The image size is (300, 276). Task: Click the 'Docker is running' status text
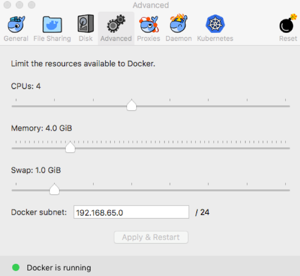[x=59, y=267]
